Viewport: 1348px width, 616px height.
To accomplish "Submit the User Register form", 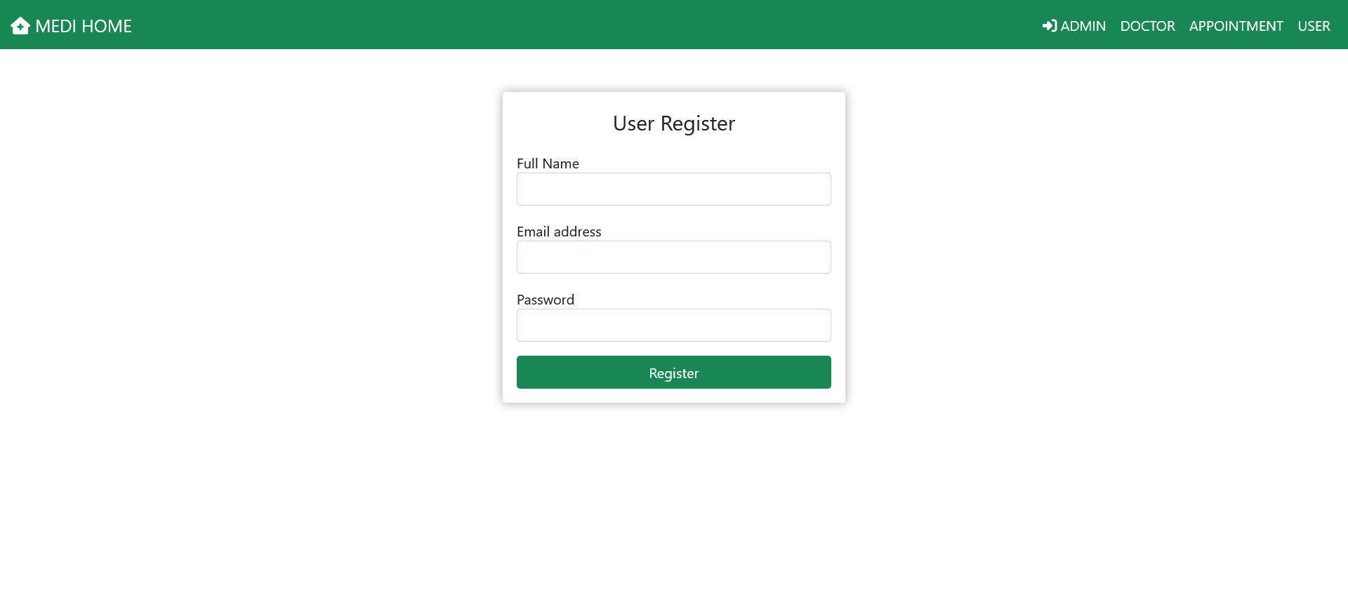I will (x=673, y=373).
